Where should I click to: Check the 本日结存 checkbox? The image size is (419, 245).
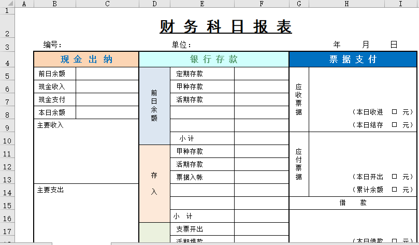395,125
